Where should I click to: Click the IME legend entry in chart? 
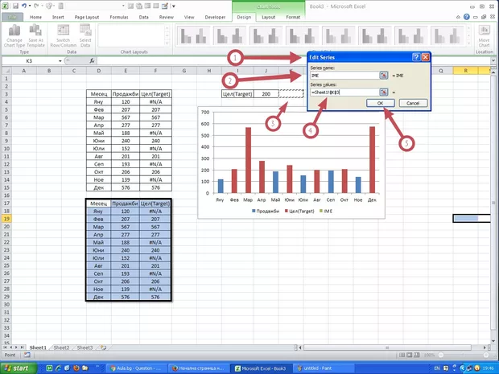(x=326, y=212)
